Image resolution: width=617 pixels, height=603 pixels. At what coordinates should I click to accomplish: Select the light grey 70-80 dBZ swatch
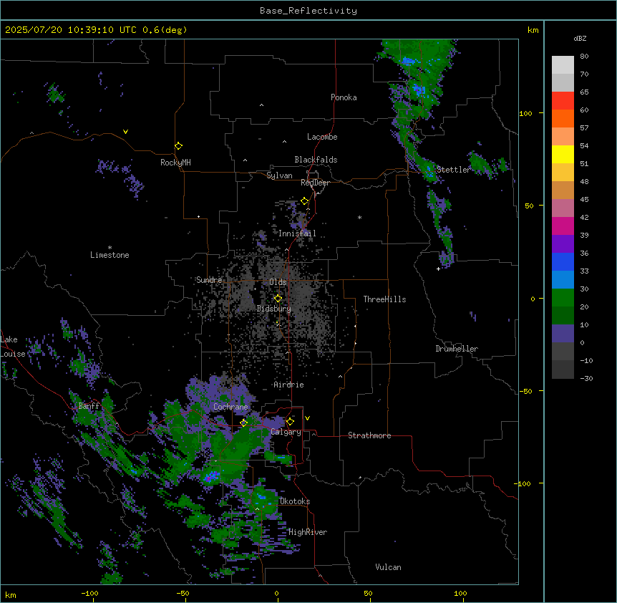(563, 65)
